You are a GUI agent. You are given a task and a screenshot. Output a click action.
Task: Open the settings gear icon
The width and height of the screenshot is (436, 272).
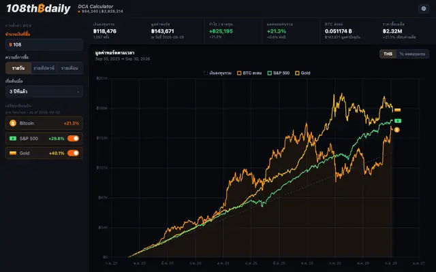point(424,9)
